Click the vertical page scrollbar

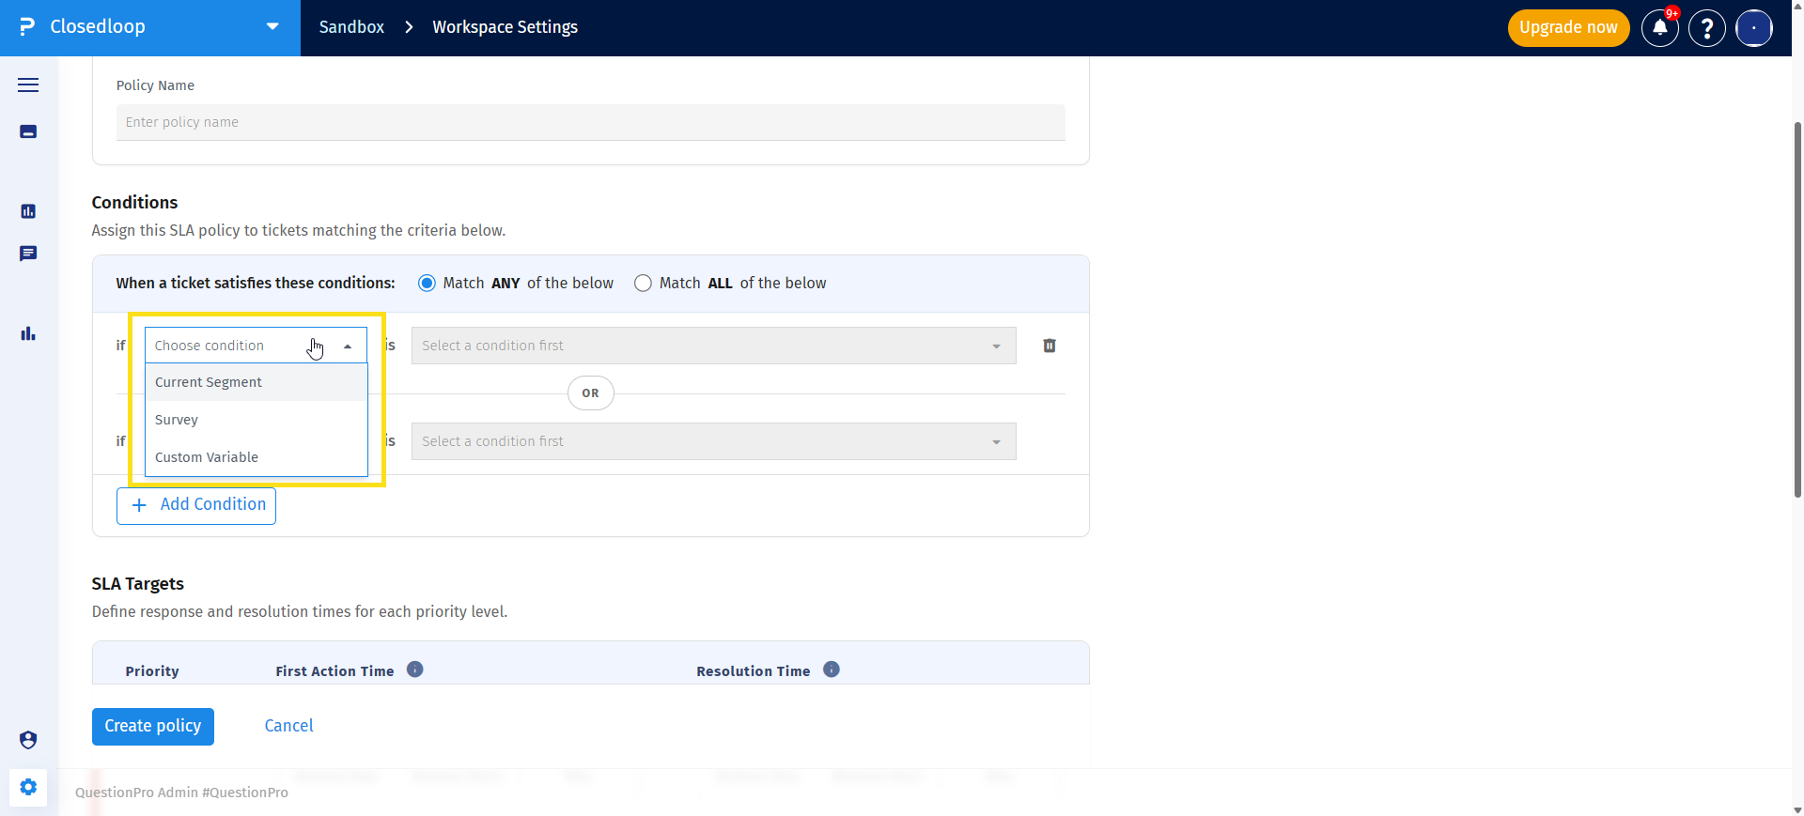coord(1797,310)
